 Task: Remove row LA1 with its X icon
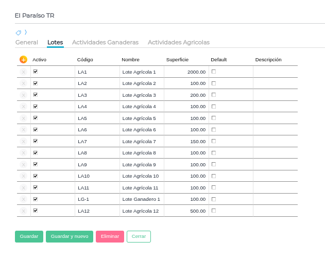23,72
